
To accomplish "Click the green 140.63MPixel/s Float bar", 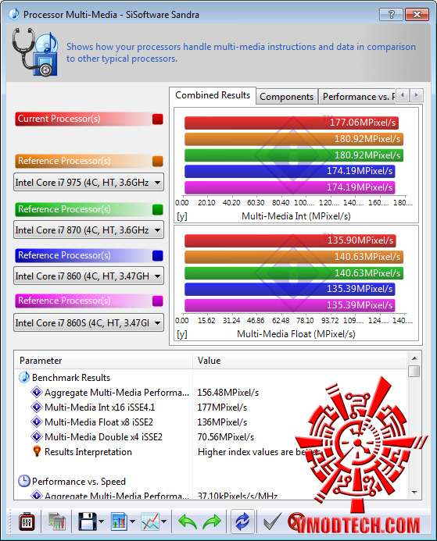I will click(294, 273).
